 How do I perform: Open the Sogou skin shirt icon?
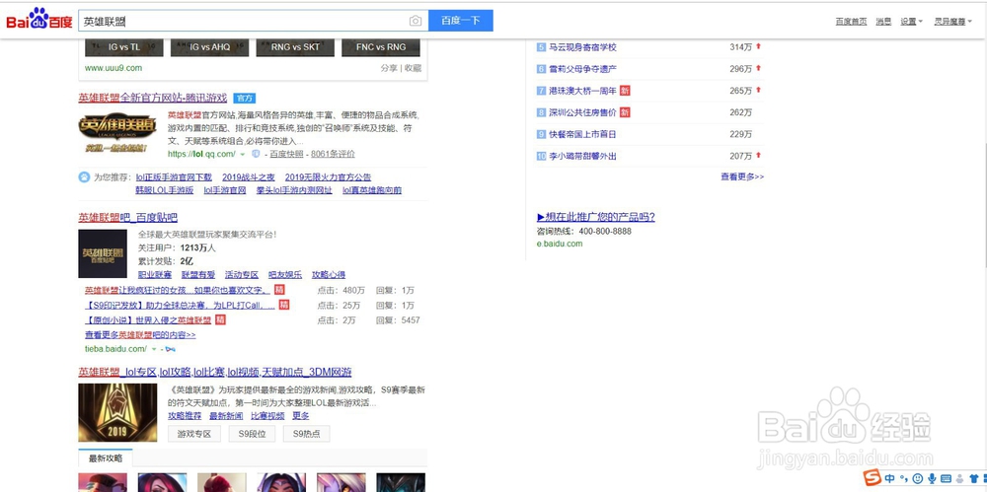coord(975,478)
